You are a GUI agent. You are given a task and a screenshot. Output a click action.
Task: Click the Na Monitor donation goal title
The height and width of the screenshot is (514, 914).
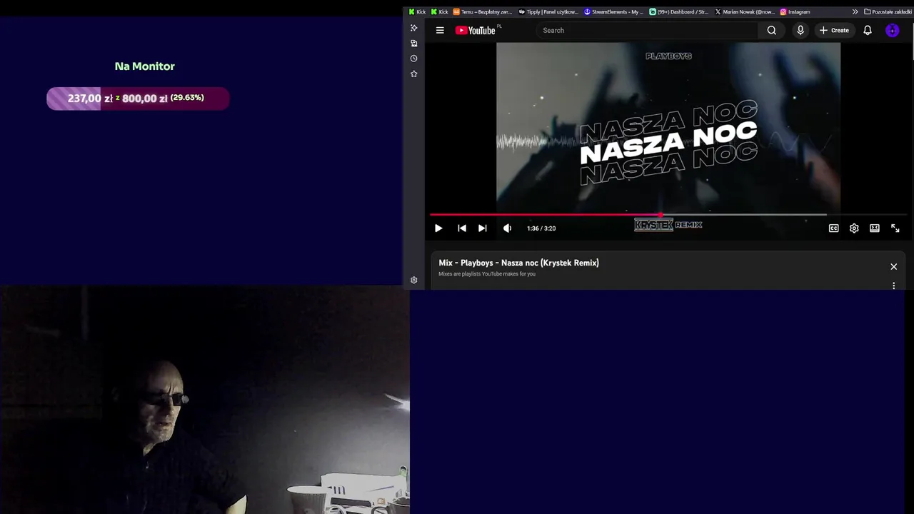coord(145,66)
